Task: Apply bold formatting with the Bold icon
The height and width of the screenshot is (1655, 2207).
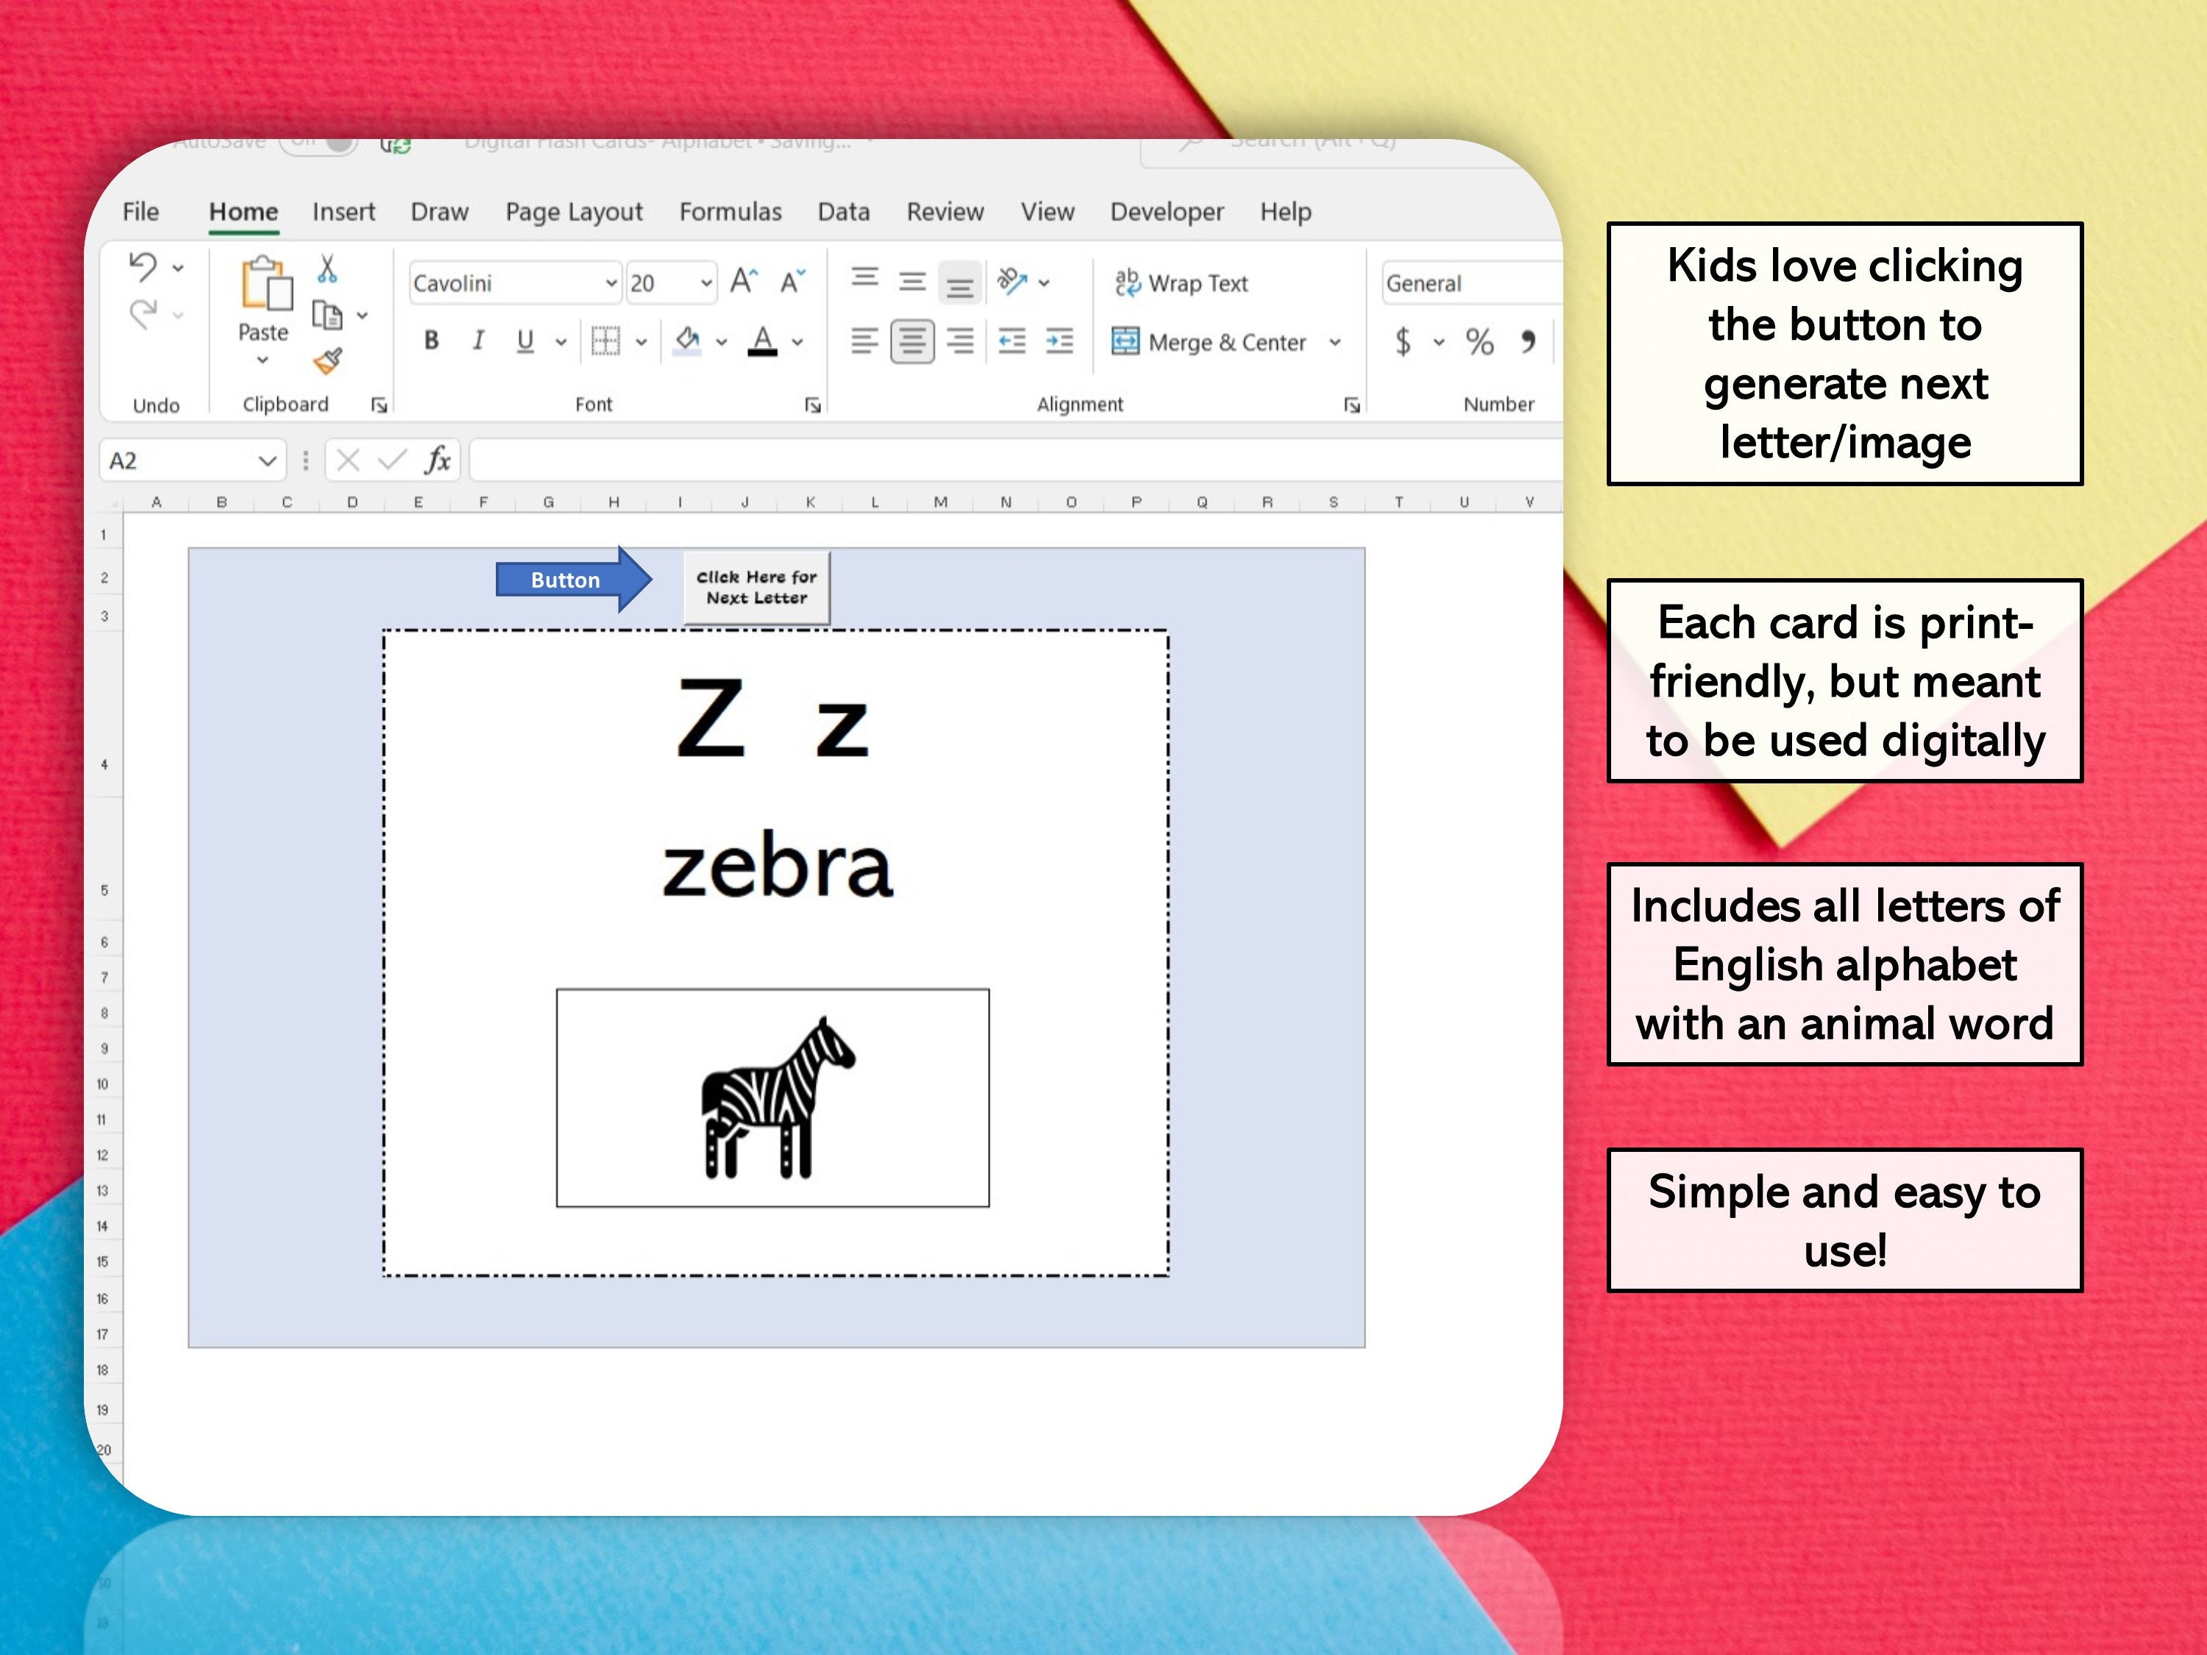Action: pyautogui.click(x=432, y=340)
